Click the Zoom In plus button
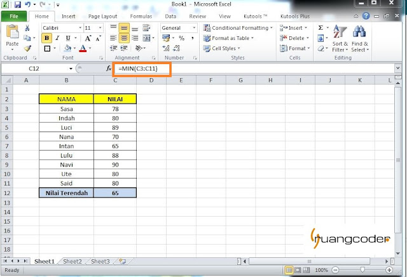This screenshot has width=407, height=277. (x=389, y=270)
